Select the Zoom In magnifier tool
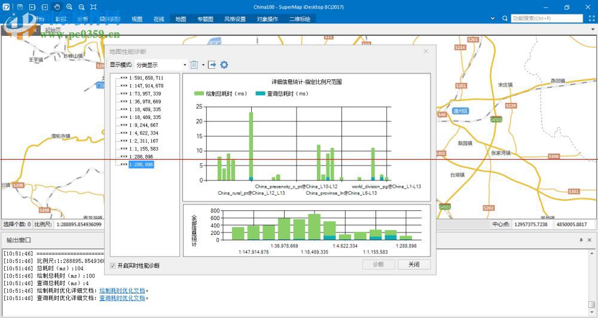598x318 pixels. [x=69, y=7]
